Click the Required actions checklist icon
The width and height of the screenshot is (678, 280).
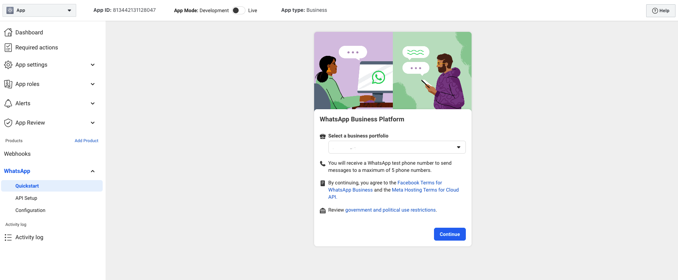(8, 48)
